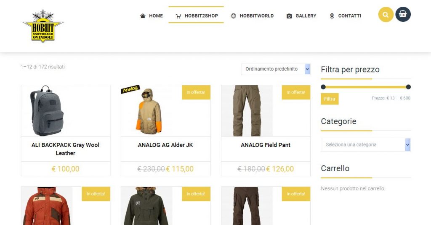Click the Hobbit Snowboard Ovindoli logo

pos(43,26)
